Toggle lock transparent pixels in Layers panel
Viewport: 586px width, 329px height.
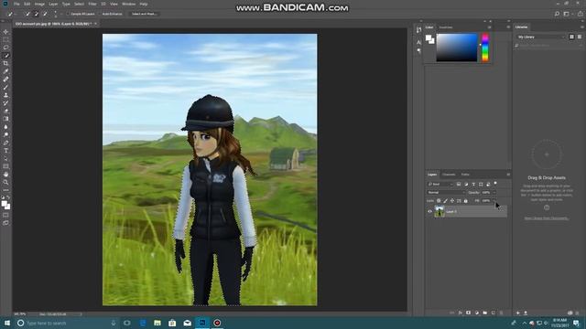pyautogui.click(x=439, y=201)
